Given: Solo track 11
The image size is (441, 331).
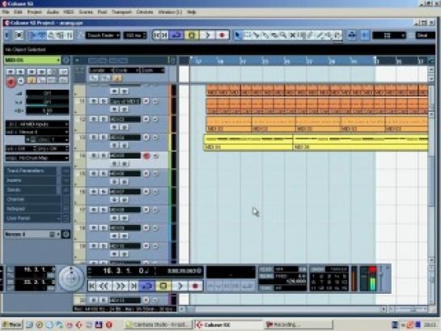Looking at the screenshot, I should (x=104, y=101).
